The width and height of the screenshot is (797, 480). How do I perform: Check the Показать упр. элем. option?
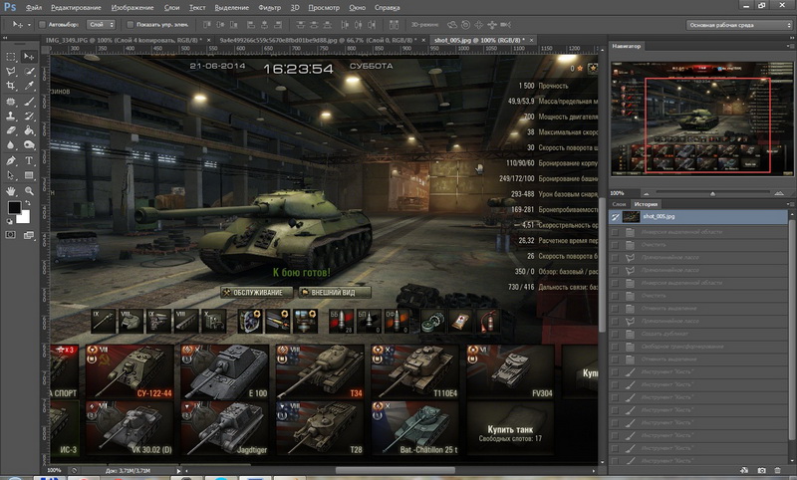130,23
